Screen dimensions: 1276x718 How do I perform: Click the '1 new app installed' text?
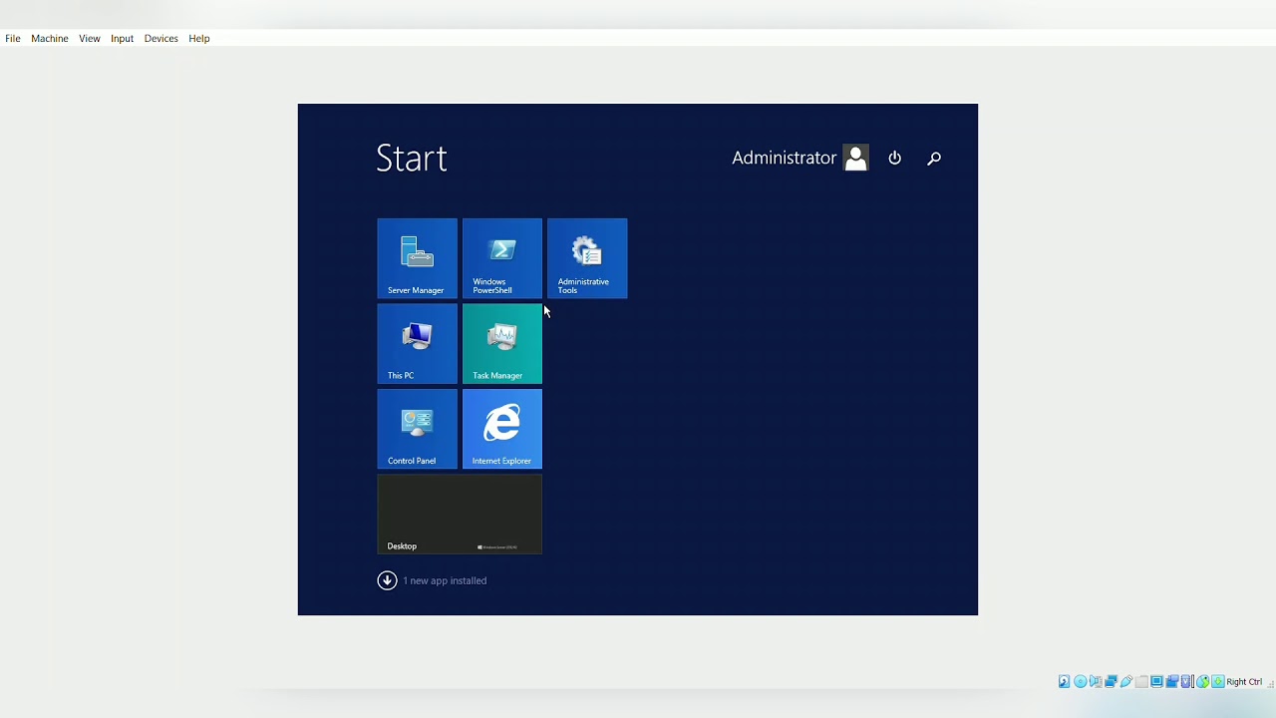click(x=445, y=580)
